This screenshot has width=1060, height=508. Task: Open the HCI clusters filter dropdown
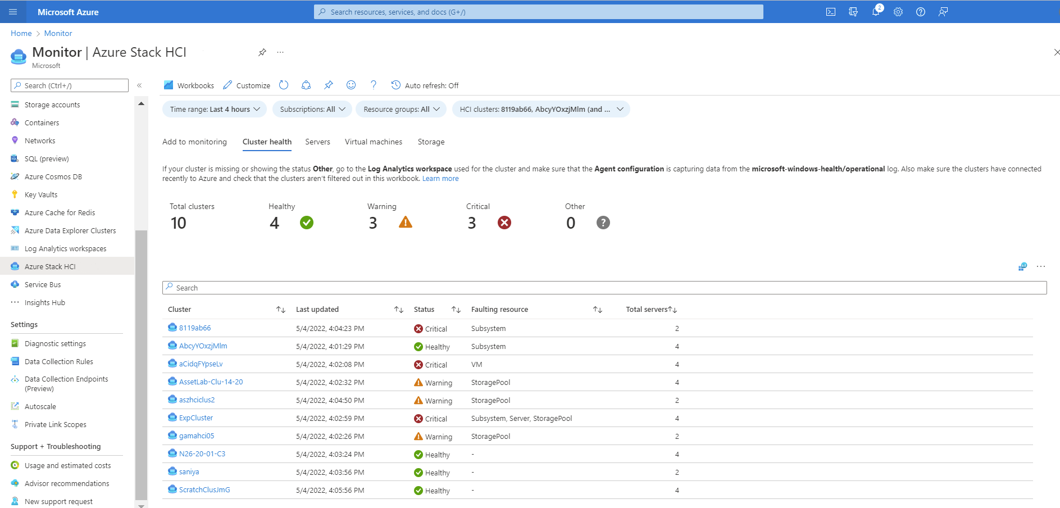pyautogui.click(x=540, y=109)
